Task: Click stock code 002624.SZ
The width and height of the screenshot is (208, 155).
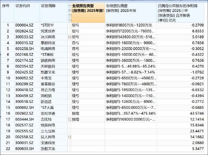Action: pos(24,31)
